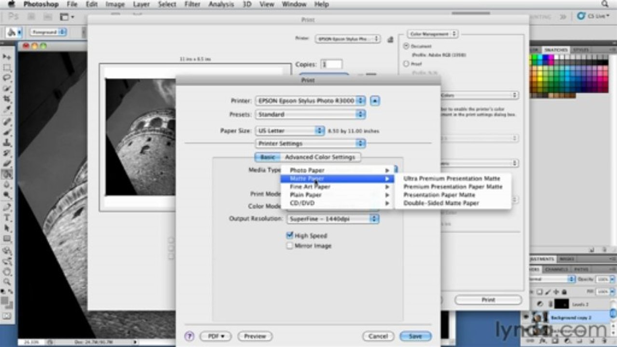Select the Document radio button

pos(406,46)
